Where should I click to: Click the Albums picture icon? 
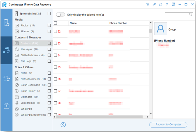point(17,31)
